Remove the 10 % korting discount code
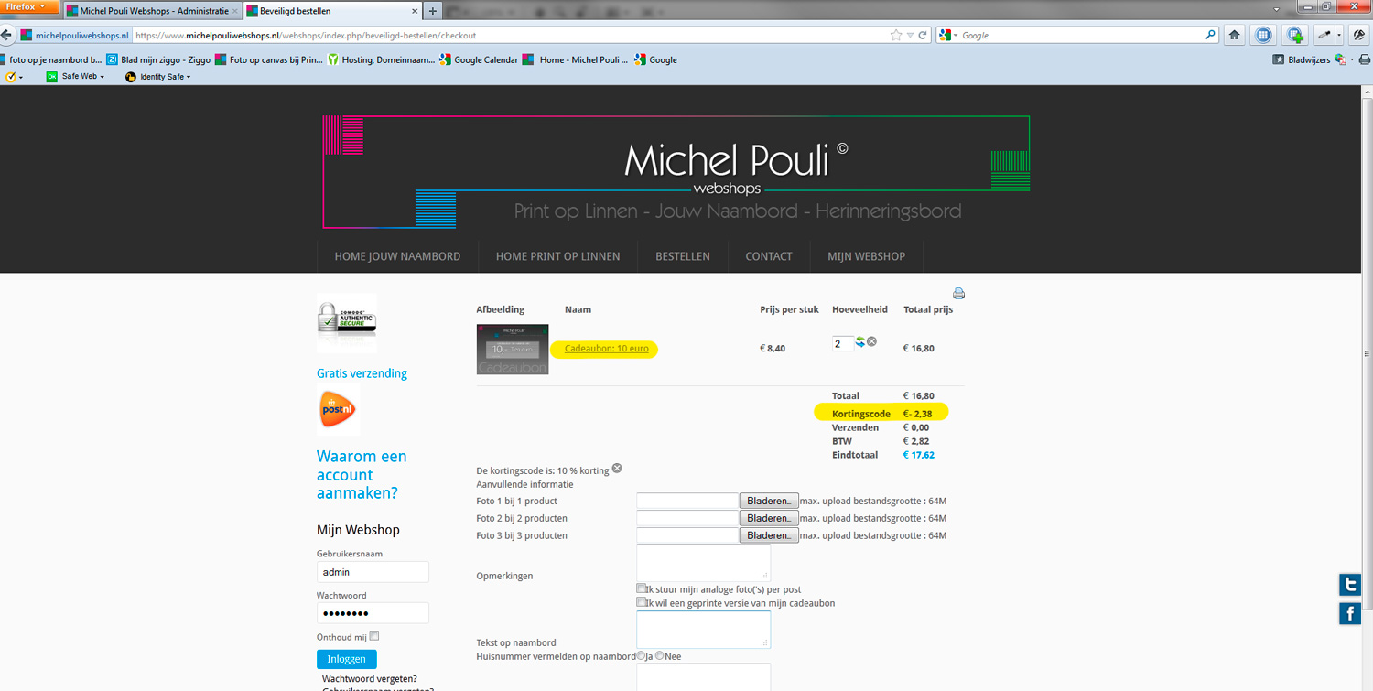 (x=617, y=469)
